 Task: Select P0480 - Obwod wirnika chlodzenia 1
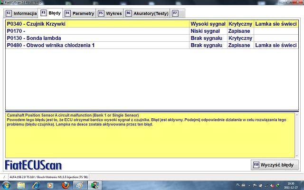152,45
